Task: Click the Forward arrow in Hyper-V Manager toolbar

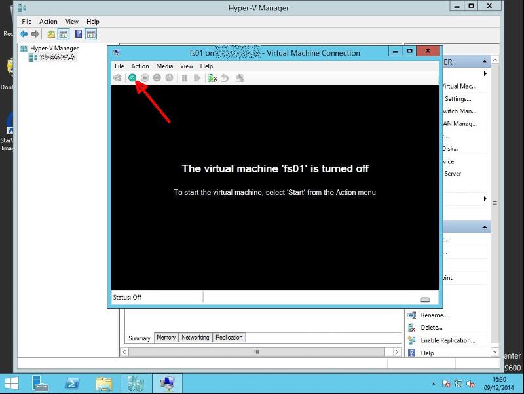Action: 35,34
